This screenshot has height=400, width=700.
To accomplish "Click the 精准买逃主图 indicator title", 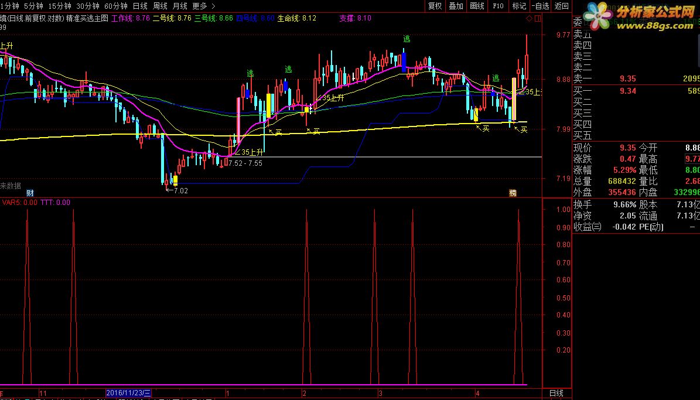I will click(87, 18).
